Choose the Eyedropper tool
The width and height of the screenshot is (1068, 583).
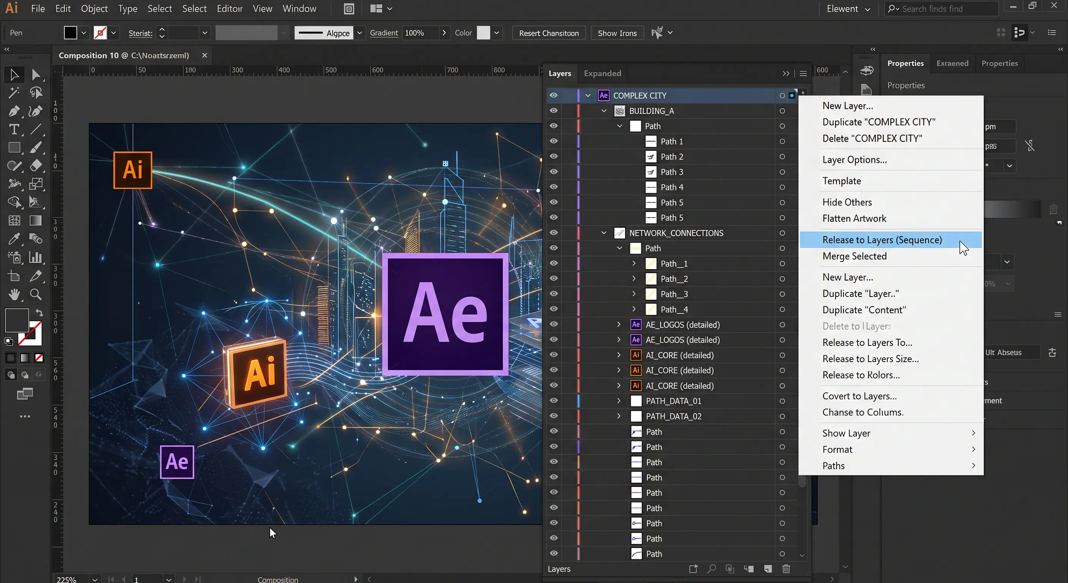14,239
